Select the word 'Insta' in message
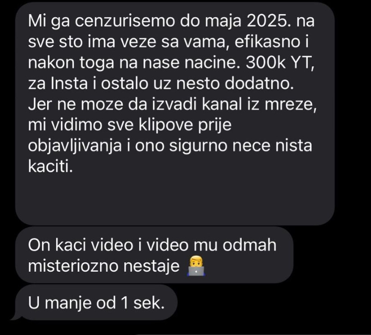 pyautogui.click(x=69, y=84)
